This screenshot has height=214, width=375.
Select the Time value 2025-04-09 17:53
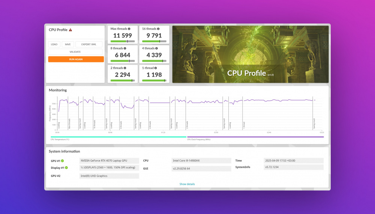coord(294,160)
